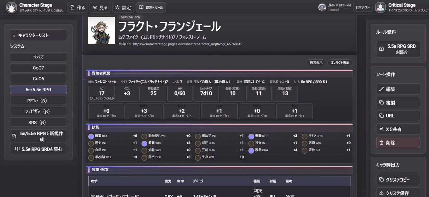The image size is (429, 197).
Task: Click the Discord user avatar
Action: point(322,8)
